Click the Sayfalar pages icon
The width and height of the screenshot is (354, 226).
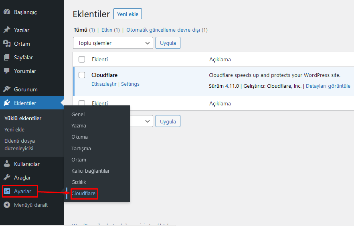[x=7, y=57]
